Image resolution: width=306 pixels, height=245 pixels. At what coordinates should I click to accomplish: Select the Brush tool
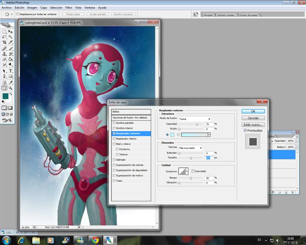point(10,49)
